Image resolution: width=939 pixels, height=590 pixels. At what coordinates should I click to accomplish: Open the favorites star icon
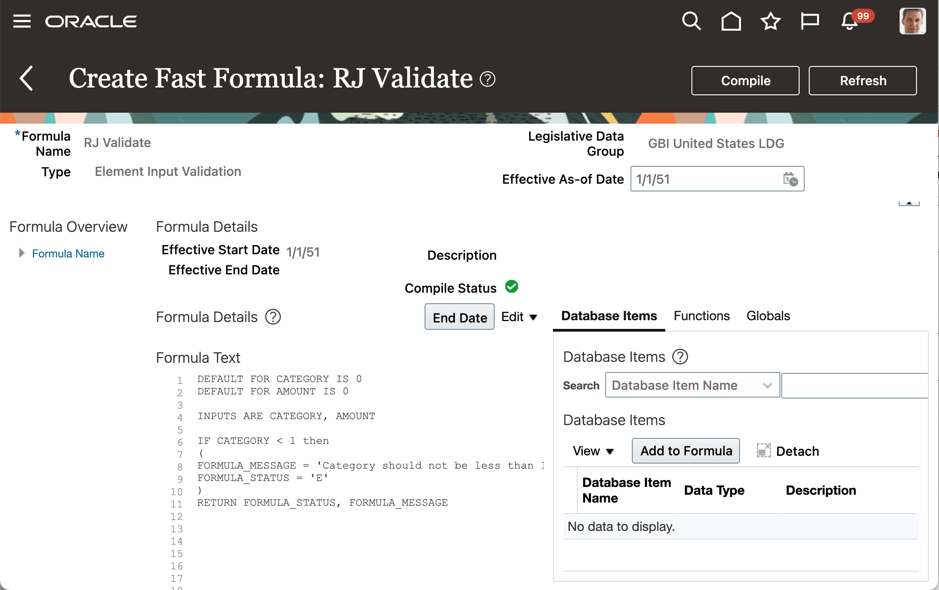pos(770,21)
